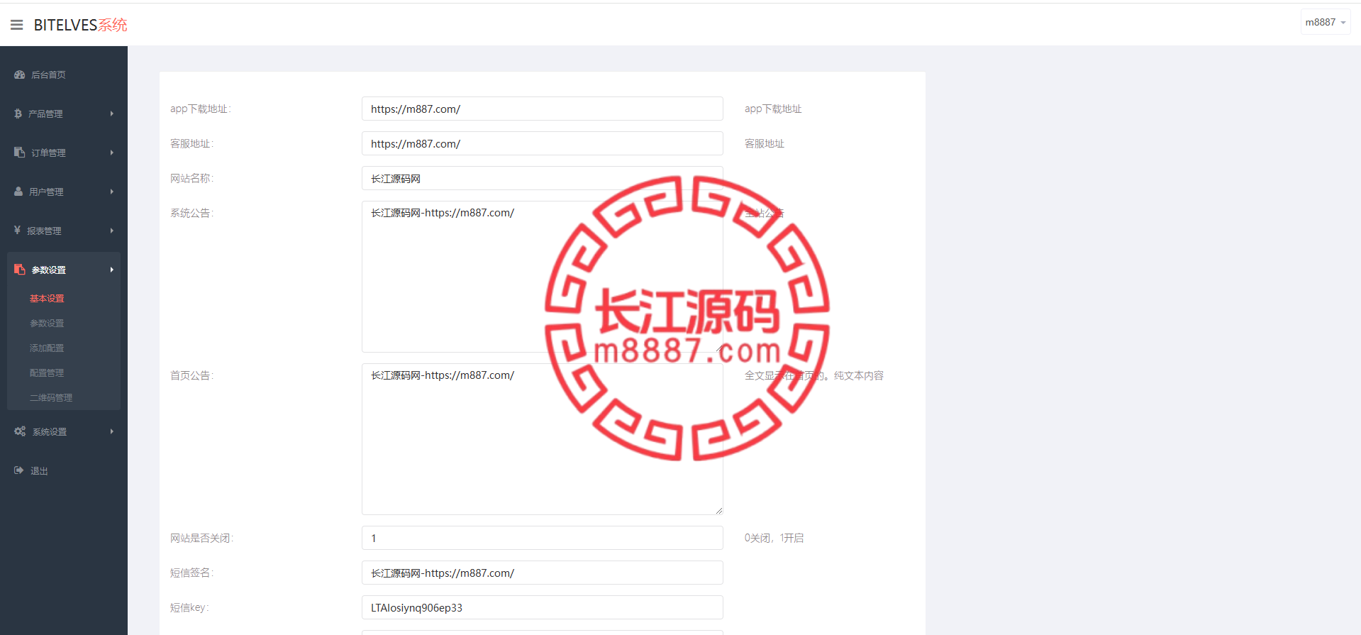
Task: Focus the app下载地址 input field
Action: [x=543, y=109]
